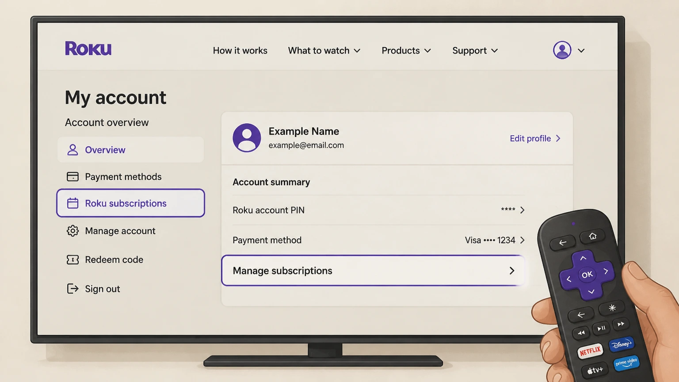Click the OK button on the remote
The height and width of the screenshot is (382, 679).
click(x=587, y=275)
